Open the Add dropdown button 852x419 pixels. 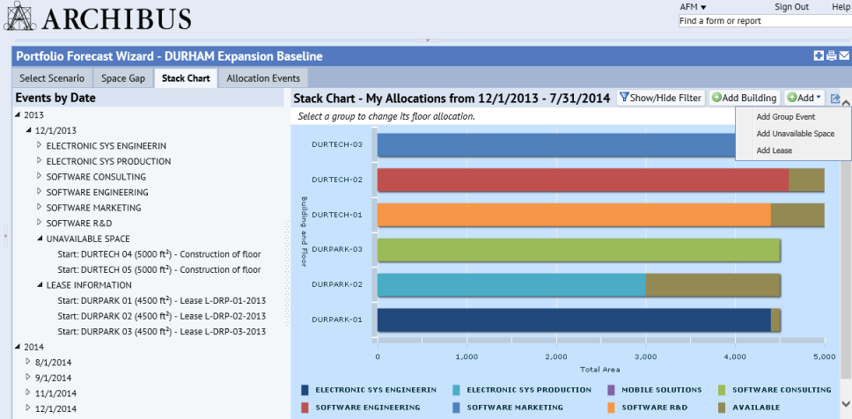(804, 98)
